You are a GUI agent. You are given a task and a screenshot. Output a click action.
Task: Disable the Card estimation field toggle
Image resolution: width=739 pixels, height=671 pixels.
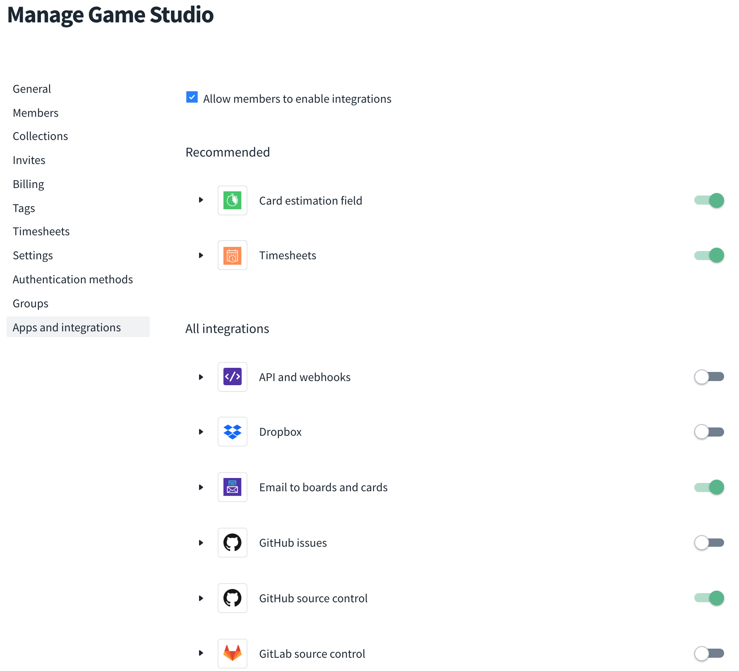tap(709, 200)
